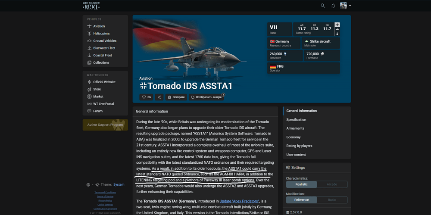Open Contribution Agreement link

coord(105,209)
